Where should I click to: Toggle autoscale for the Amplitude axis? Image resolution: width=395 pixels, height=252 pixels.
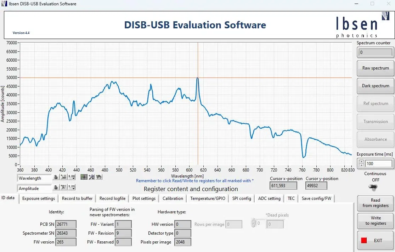point(63,187)
